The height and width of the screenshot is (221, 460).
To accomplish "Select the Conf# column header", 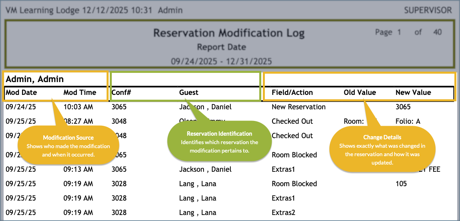I will (119, 92).
